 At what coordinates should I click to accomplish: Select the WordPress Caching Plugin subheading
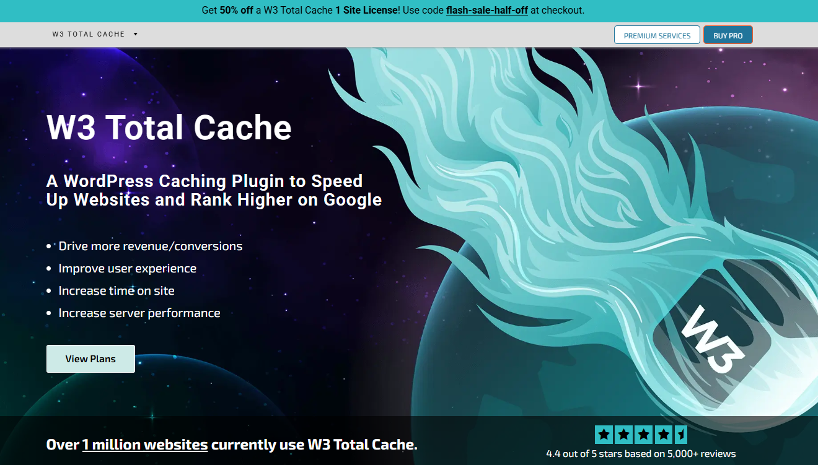[214, 190]
